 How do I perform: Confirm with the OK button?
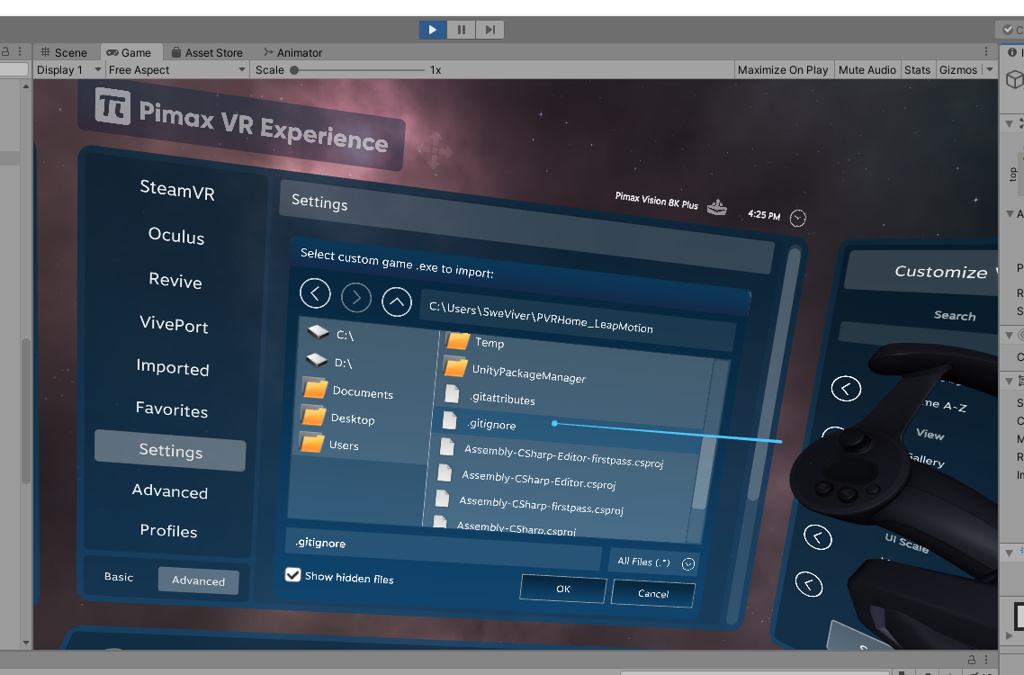tap(563, 589)
